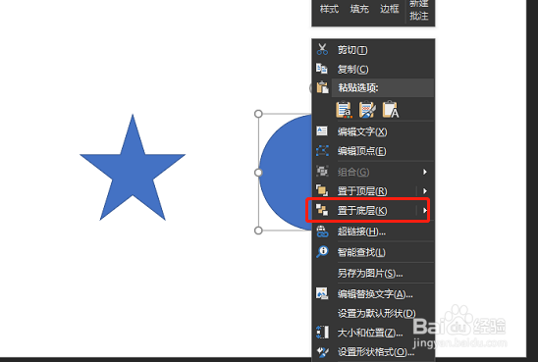
Task: Click the circle's top-left resize handle
Action: pyautogui.click(x=258, y=114)
